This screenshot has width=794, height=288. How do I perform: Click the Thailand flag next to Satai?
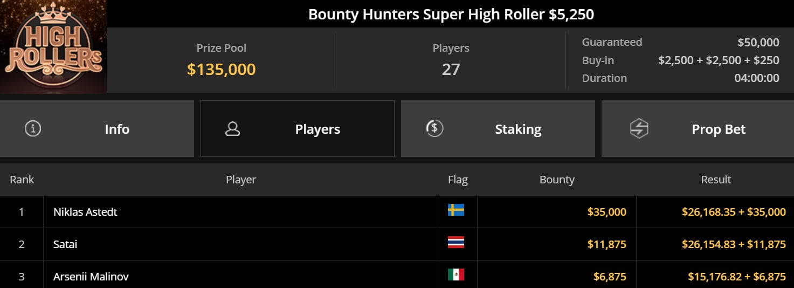click(x=456, y=242)
